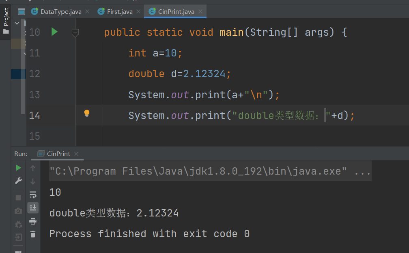Viewport: 409px width, 253px height.
Task: Select the up arrow in Run toolbar
Action: pos(33,168)
